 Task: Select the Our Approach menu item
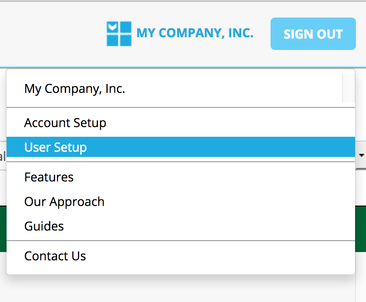64,202
